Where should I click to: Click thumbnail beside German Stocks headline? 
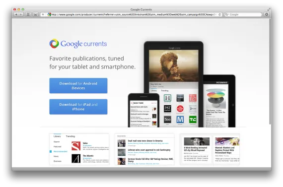click(x=122, y=161)
